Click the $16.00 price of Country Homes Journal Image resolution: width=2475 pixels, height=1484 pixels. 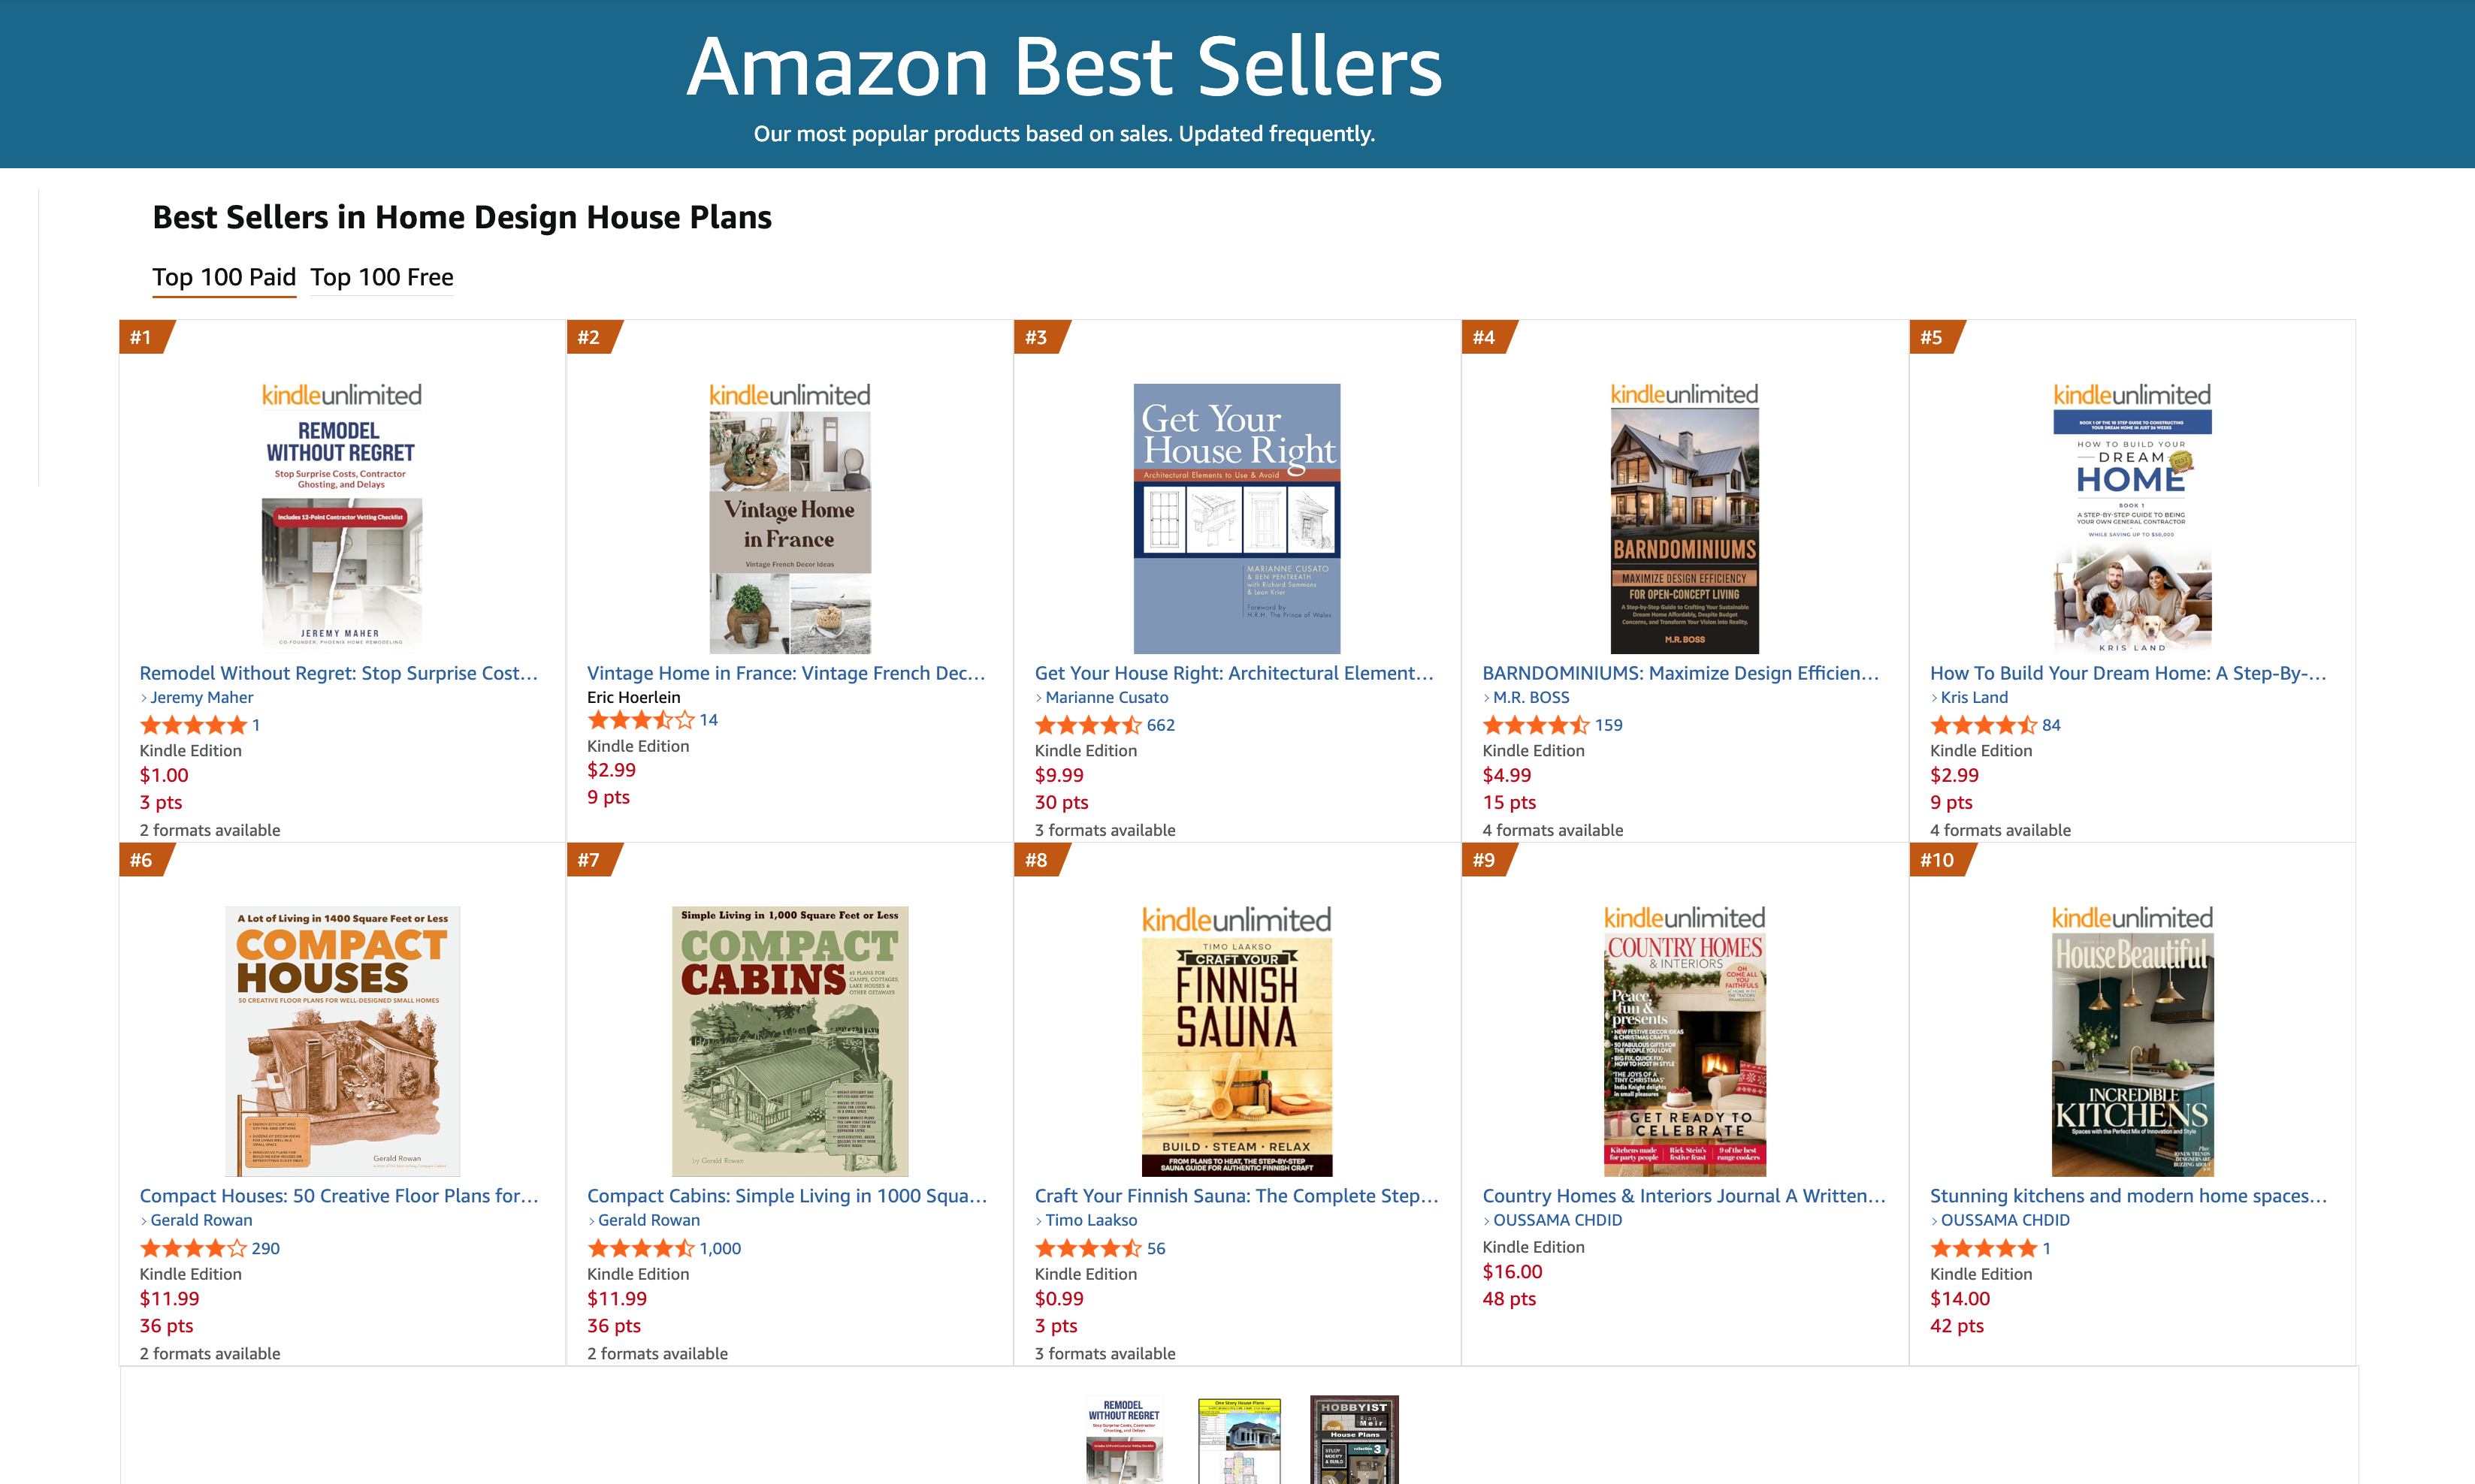pos(1512,1271)
